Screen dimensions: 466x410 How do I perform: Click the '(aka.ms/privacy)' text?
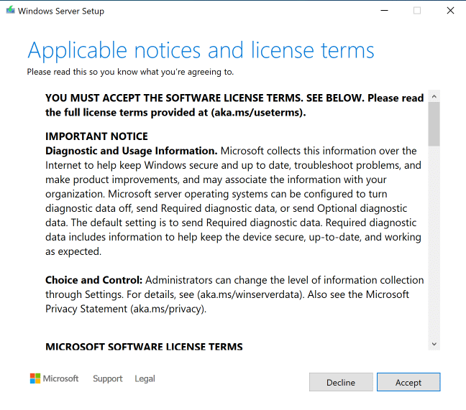tap(167, 309)
